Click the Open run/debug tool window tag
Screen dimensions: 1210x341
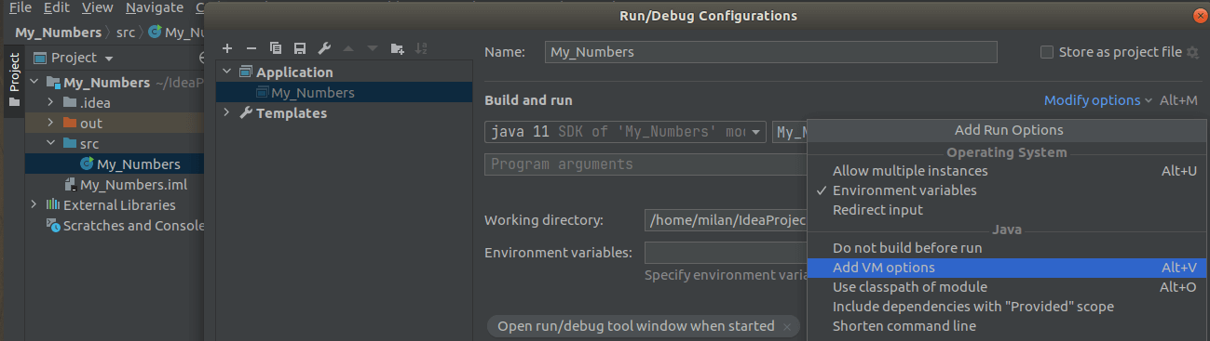(x=635, y=326)
